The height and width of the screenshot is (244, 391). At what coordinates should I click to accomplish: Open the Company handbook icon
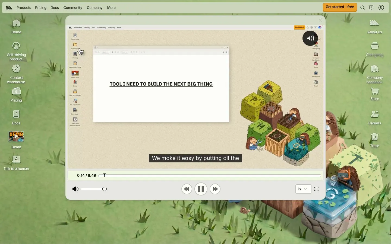(375, 74)
